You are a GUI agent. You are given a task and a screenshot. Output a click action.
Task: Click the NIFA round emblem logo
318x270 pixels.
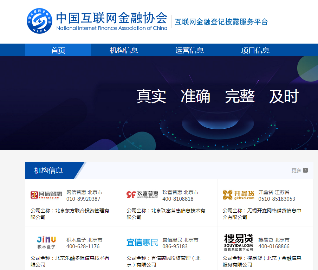coord(39,21)
